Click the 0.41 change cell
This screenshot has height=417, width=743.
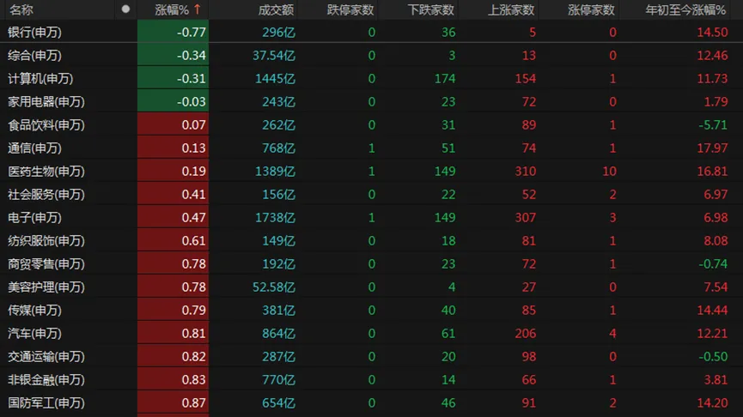coord(173,195)
